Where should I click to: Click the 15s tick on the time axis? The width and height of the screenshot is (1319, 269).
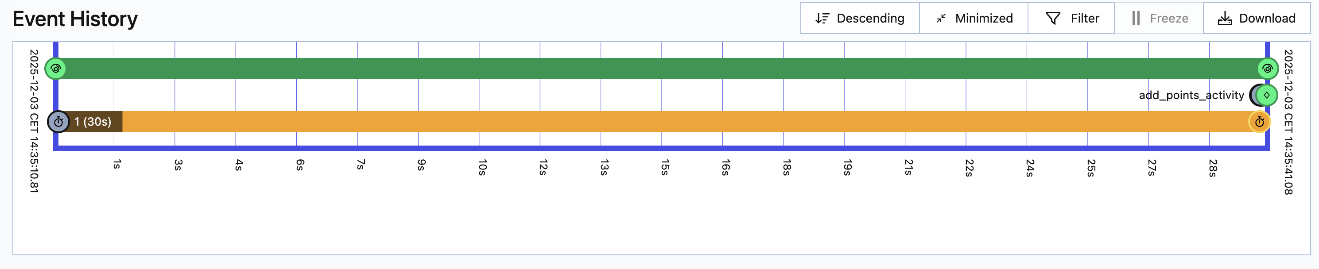665,167
